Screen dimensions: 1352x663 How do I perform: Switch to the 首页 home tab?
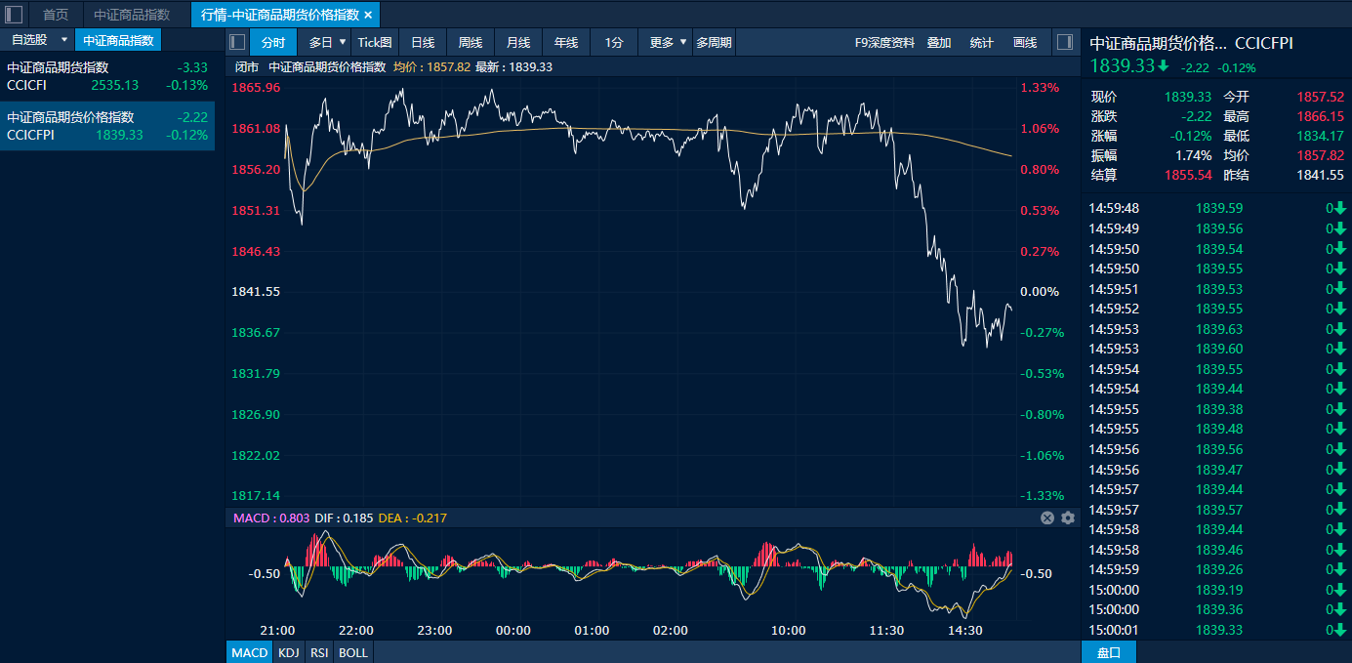(x=56, y=15)
